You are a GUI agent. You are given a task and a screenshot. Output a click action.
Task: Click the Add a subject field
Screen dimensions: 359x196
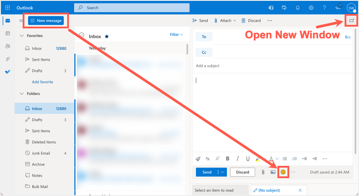pyautogui.click(x=274, y=66)
